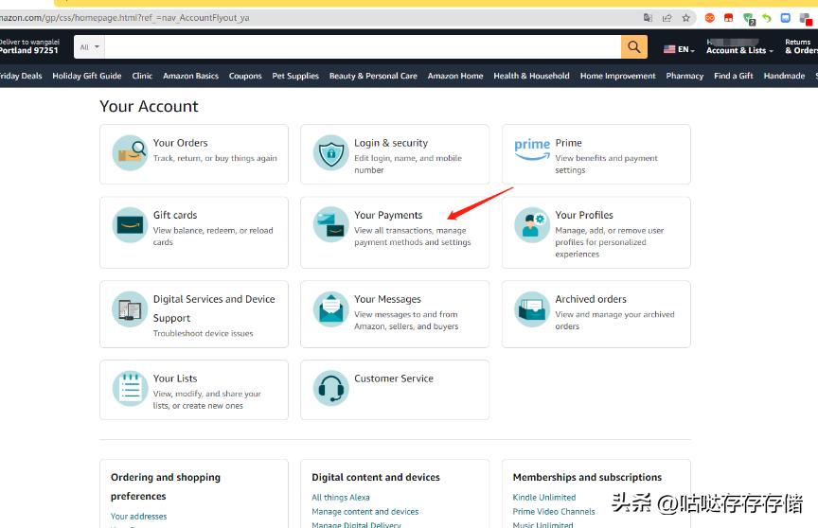818x528 pixels.
Task: Open Amazon Home nav item
Action: (x=455, y=76)
